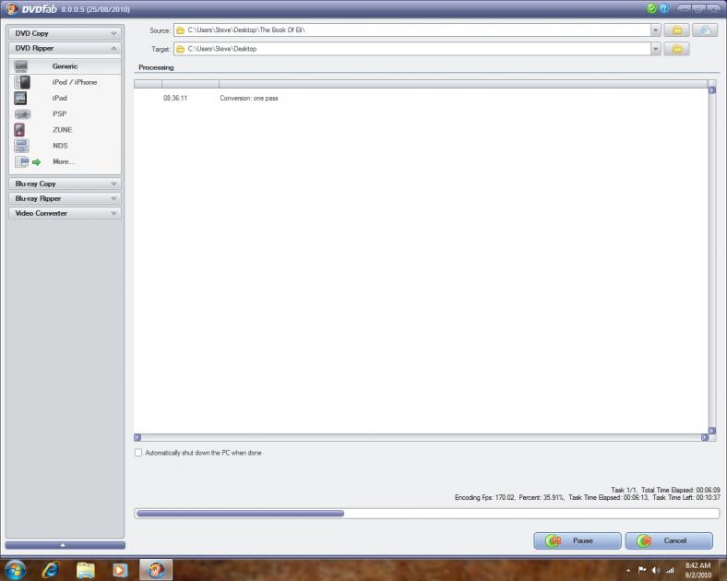This screenshot has height=581, width=727.
Task: Open the More devices arrow icon
Action: tap(36, 162)
